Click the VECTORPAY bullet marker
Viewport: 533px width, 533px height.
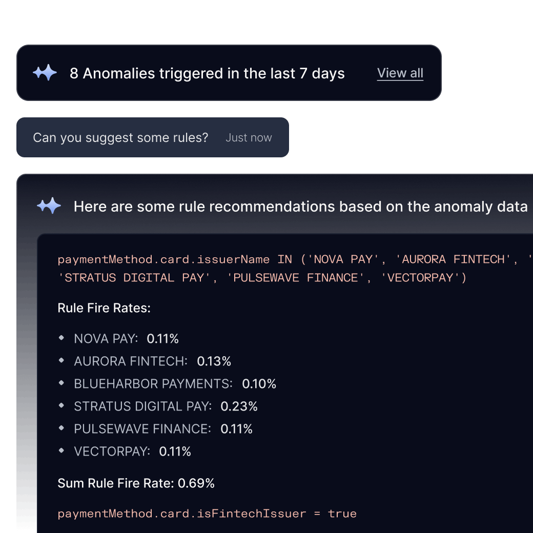coord(61,451)
